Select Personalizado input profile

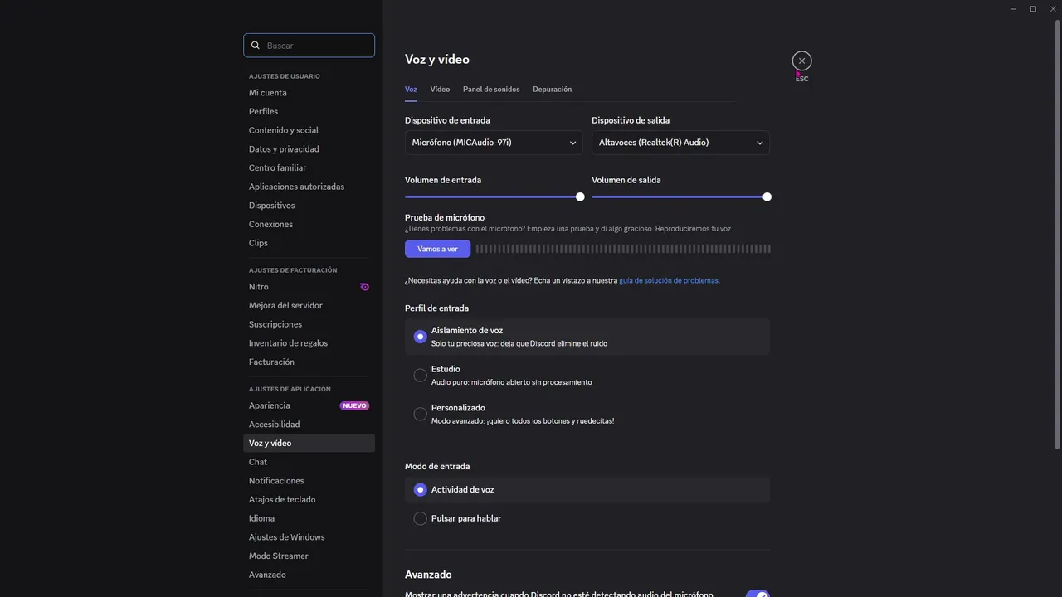pyautogui.click(x=421, y=414)
